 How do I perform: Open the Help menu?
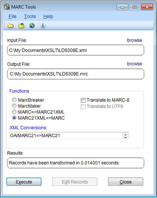[48, 17]
